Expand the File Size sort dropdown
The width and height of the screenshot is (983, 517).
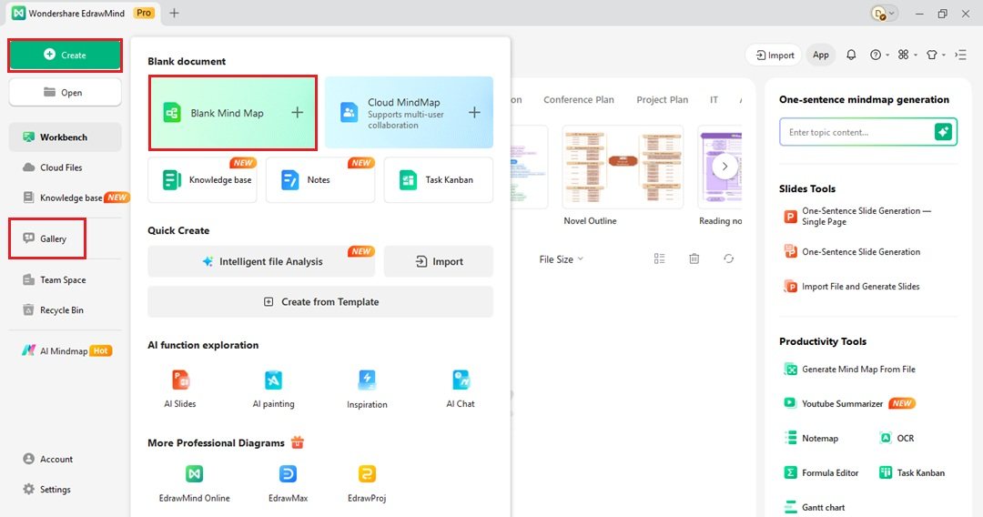(x=561, y=258)
